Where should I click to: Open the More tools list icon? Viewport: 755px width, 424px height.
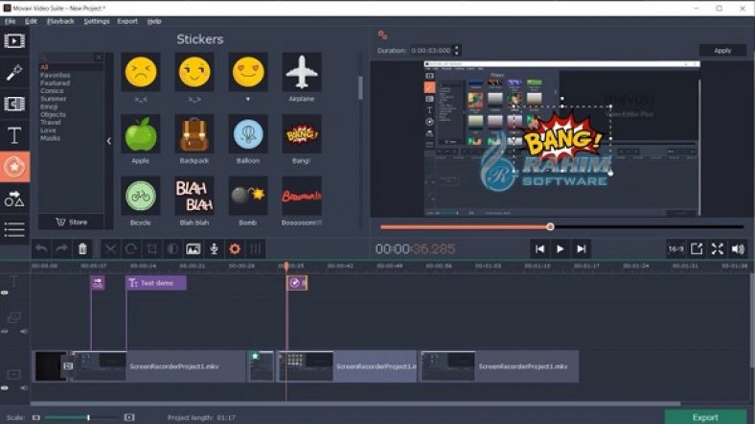click(14, 229)
